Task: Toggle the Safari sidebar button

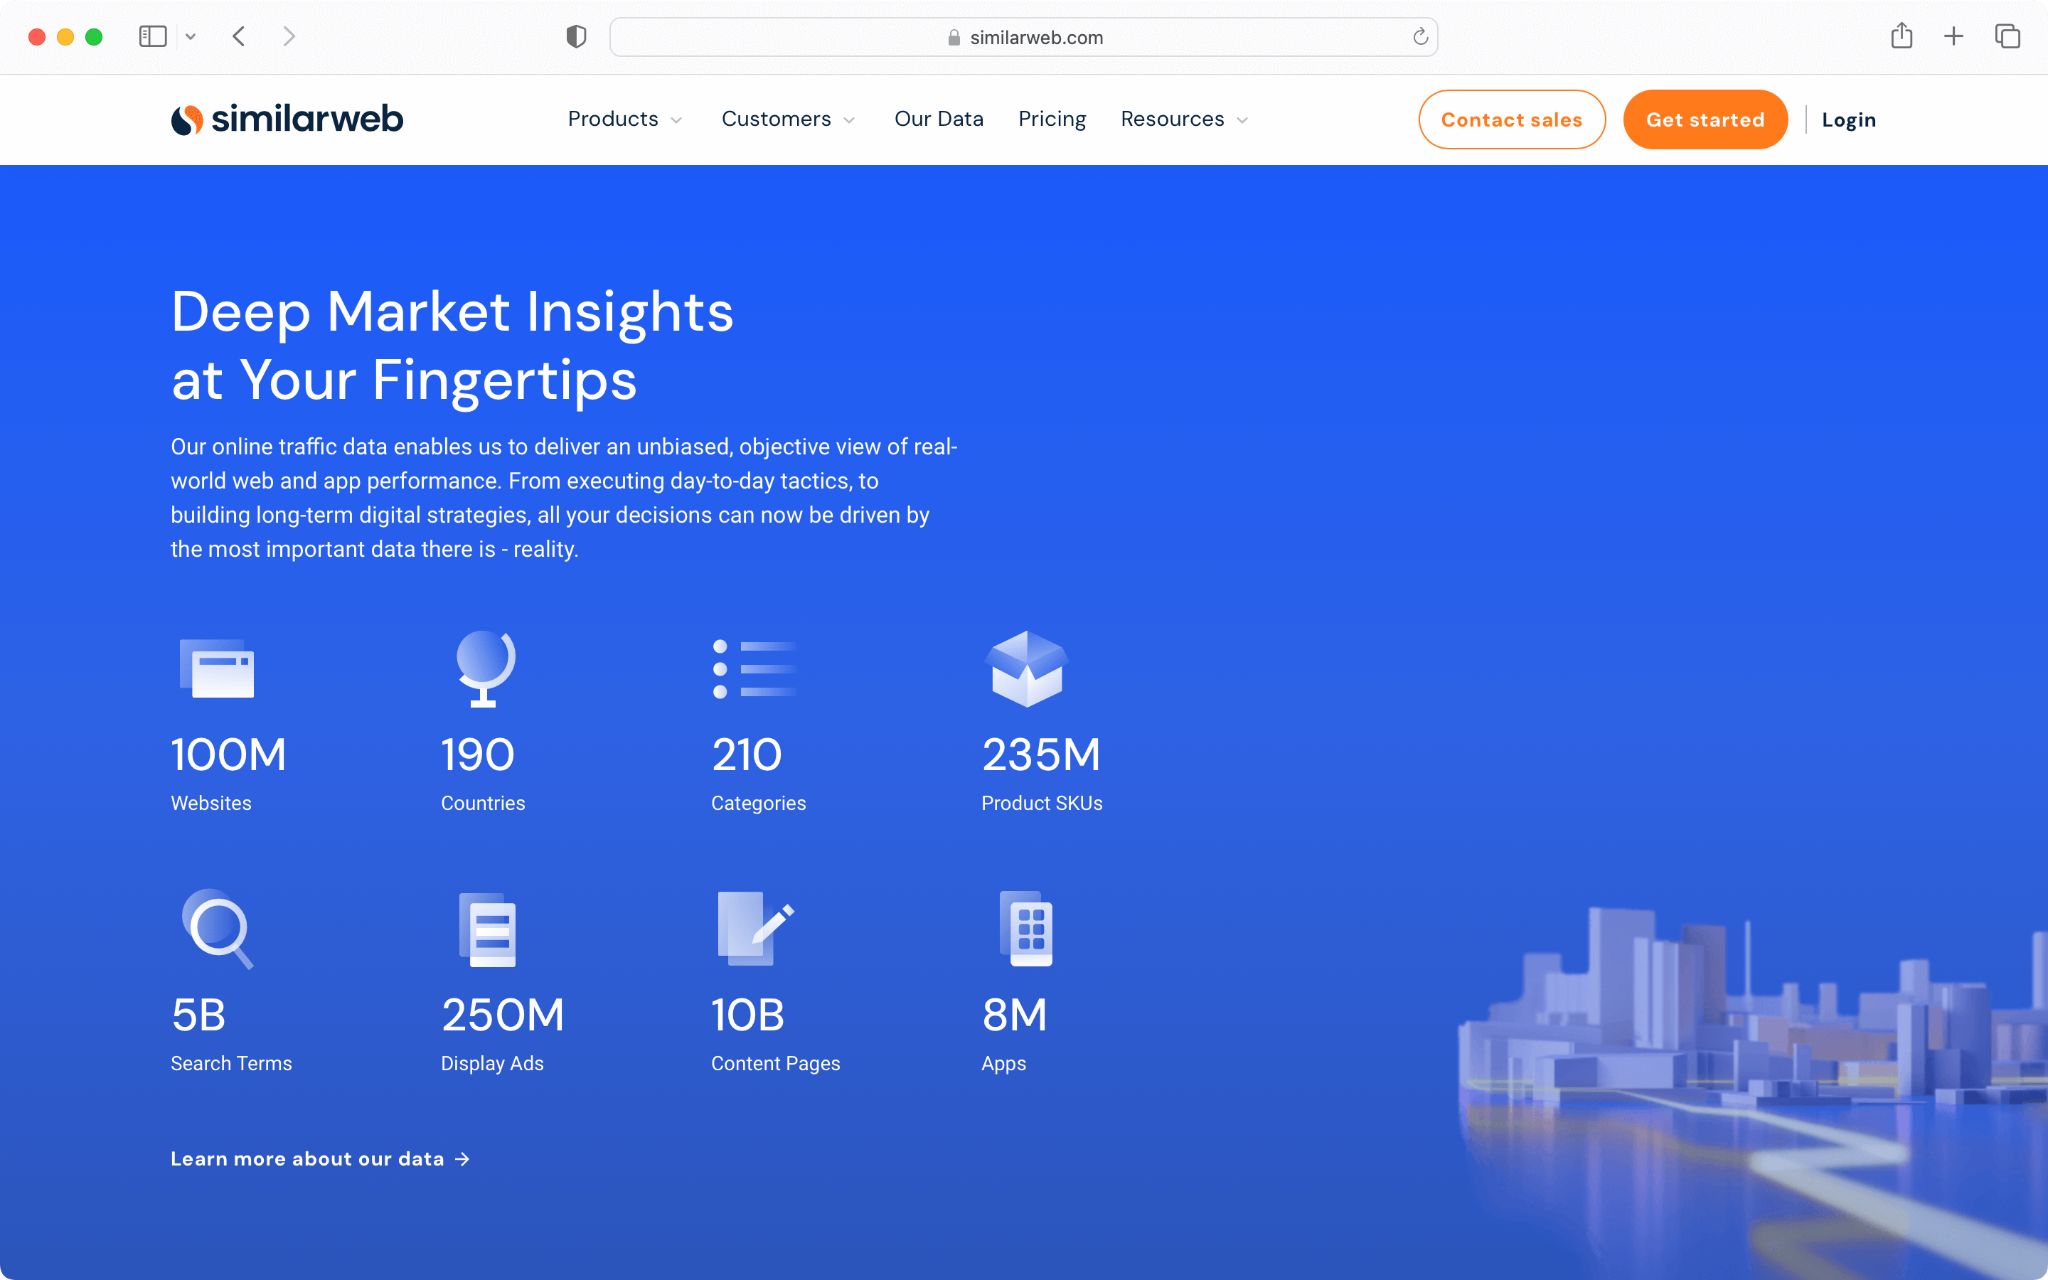Action: pos(153,36)
